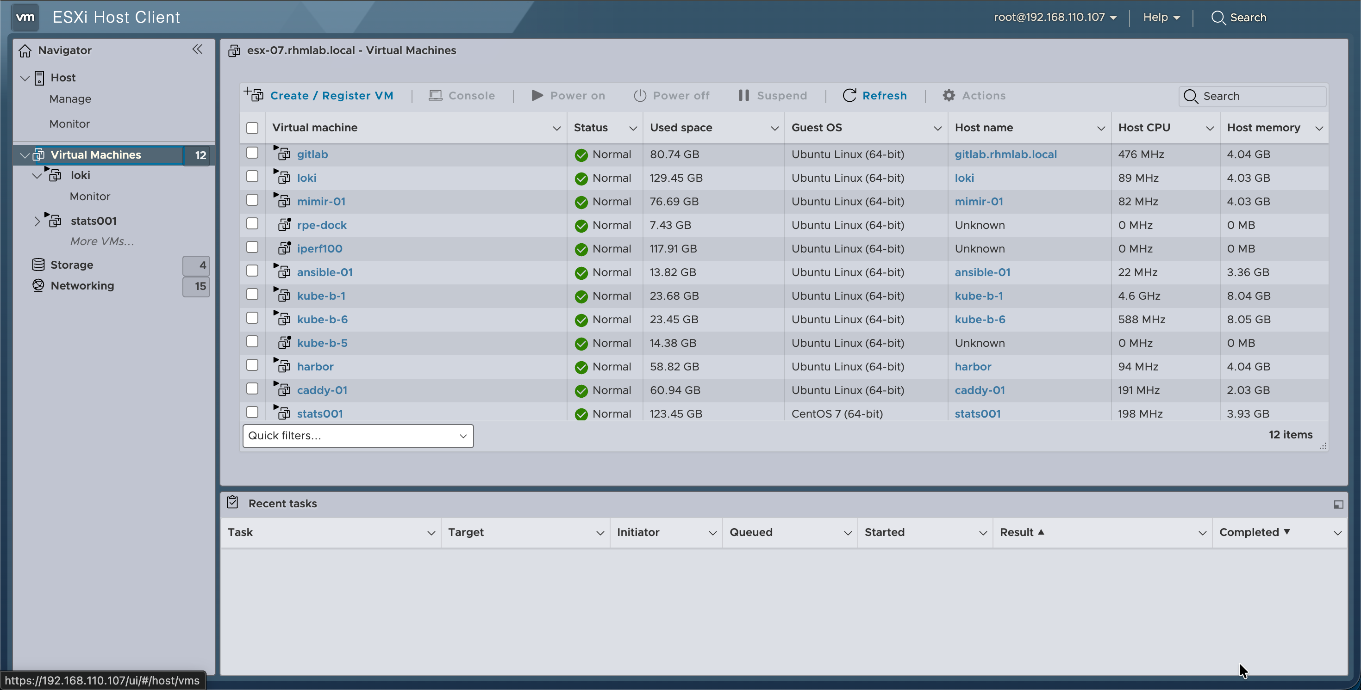The height and width of the screenshot is (690, 1361).
Task: Open the Actions gear menu
Action: coord(949,96)
